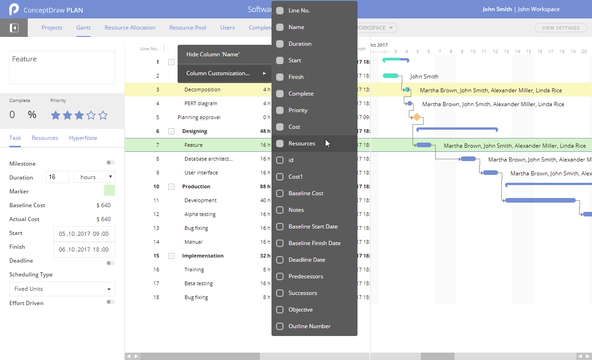Open the Resource Pool tab
Screen dimensions: 592x360
tap(188, 28)
